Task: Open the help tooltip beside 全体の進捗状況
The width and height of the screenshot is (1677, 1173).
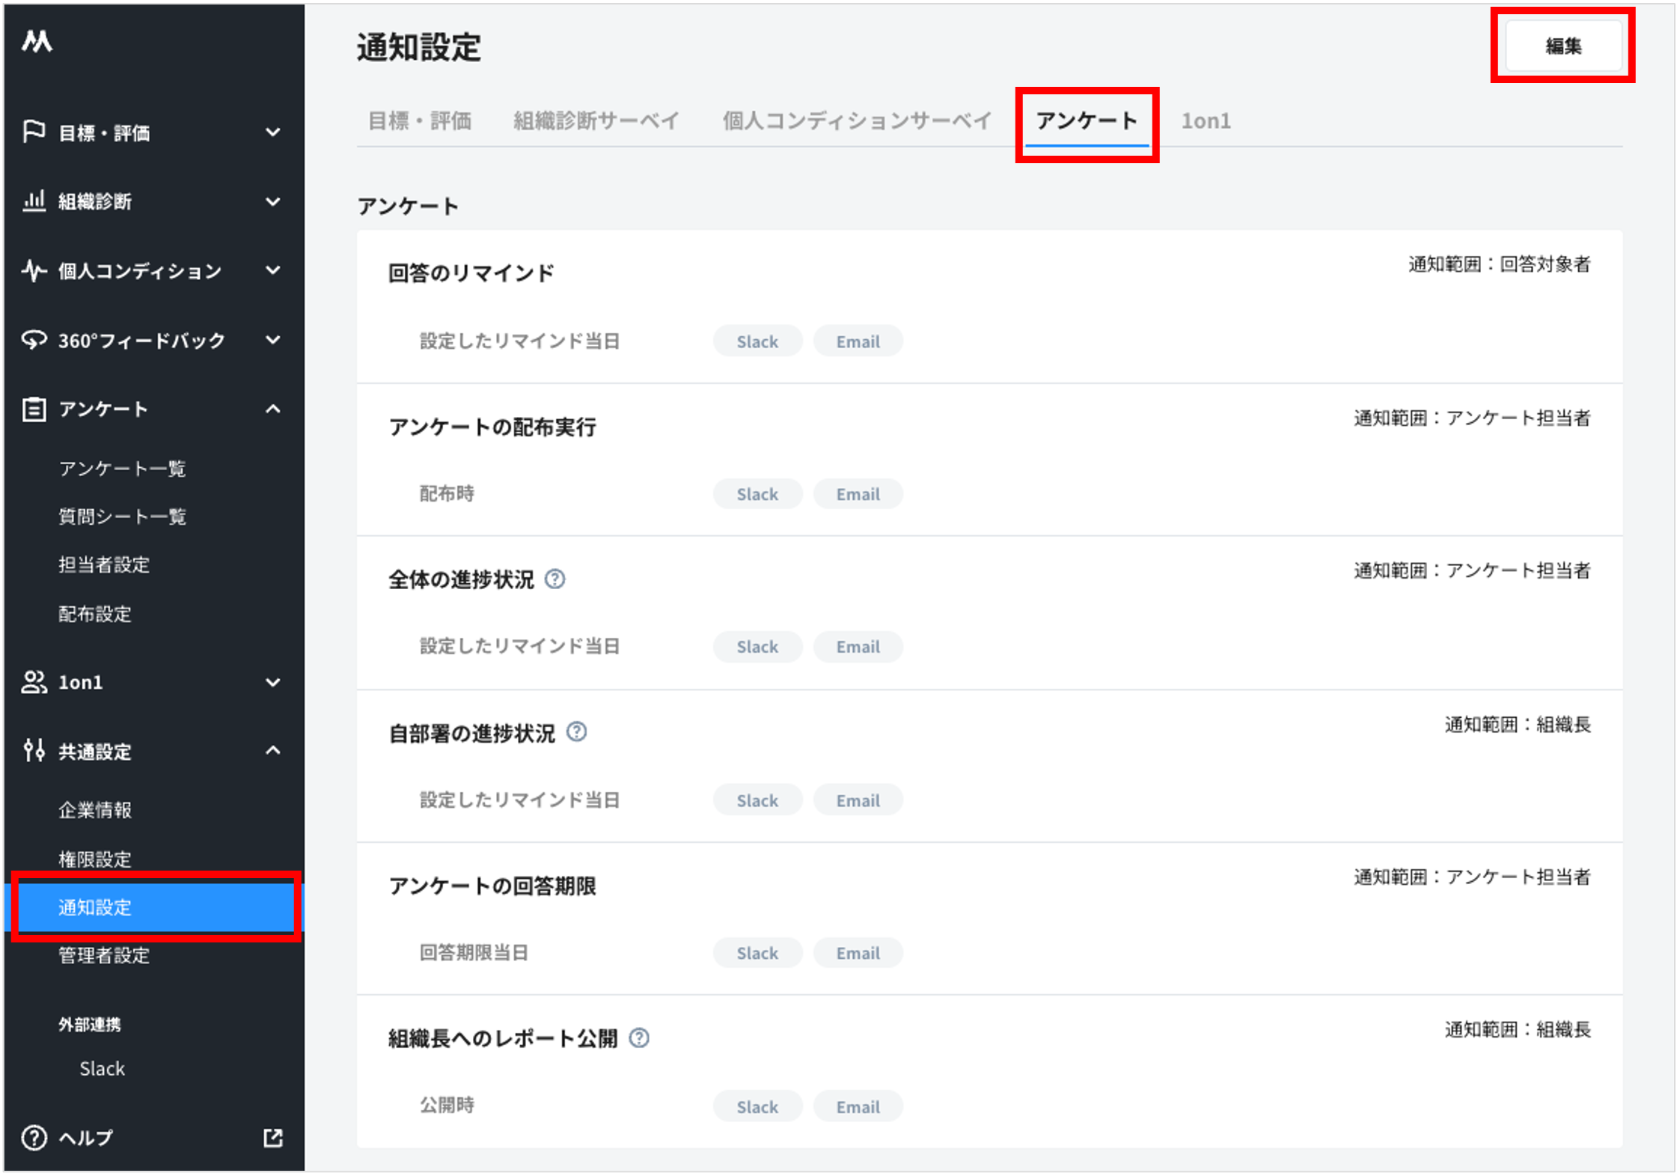Action: pyautogui.click(x=555, y=578)
